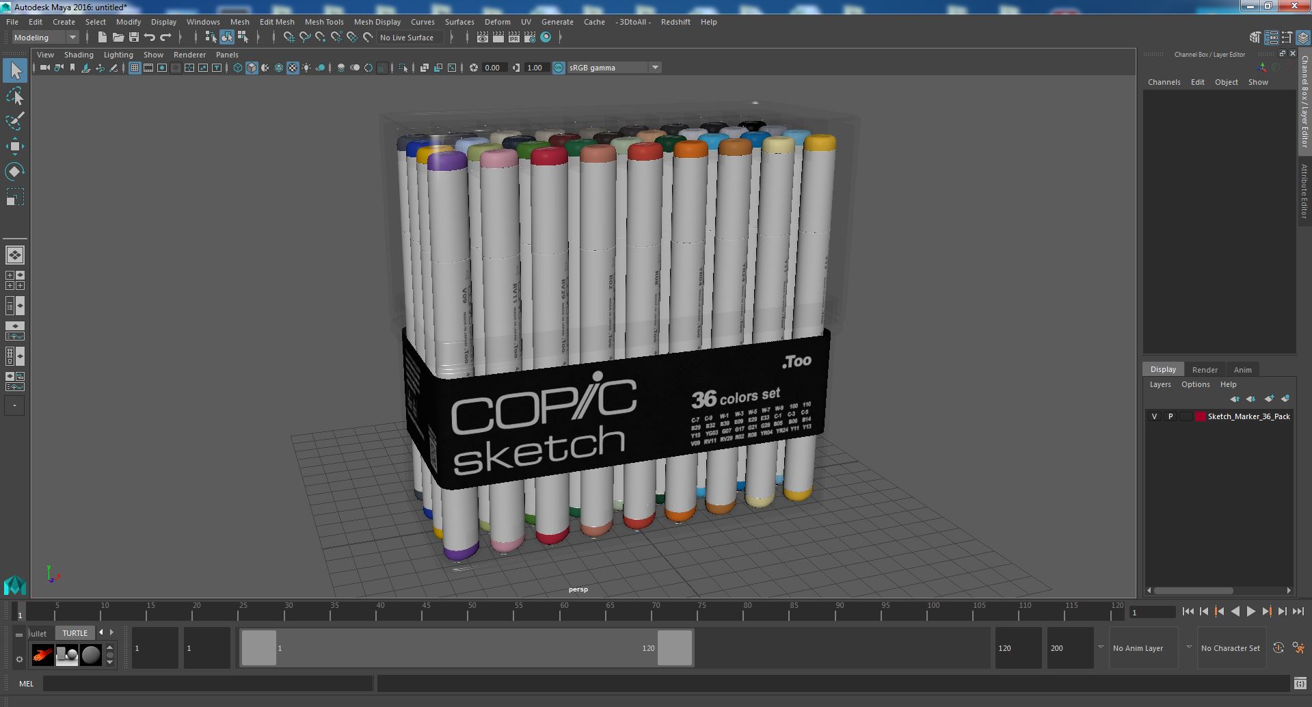Viewport: 1312px width, 707px height.
Task: Toggle auto keyframe button
Action: (x=1278, y=648)
